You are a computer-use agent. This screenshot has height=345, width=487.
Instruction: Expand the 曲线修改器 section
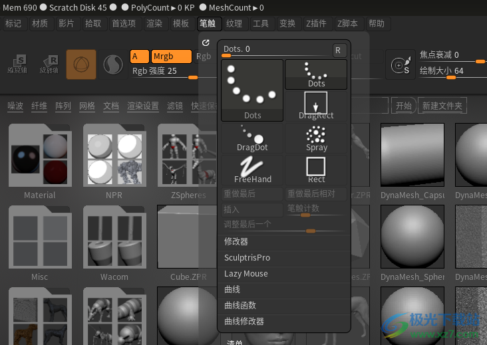tap(284, 322)
